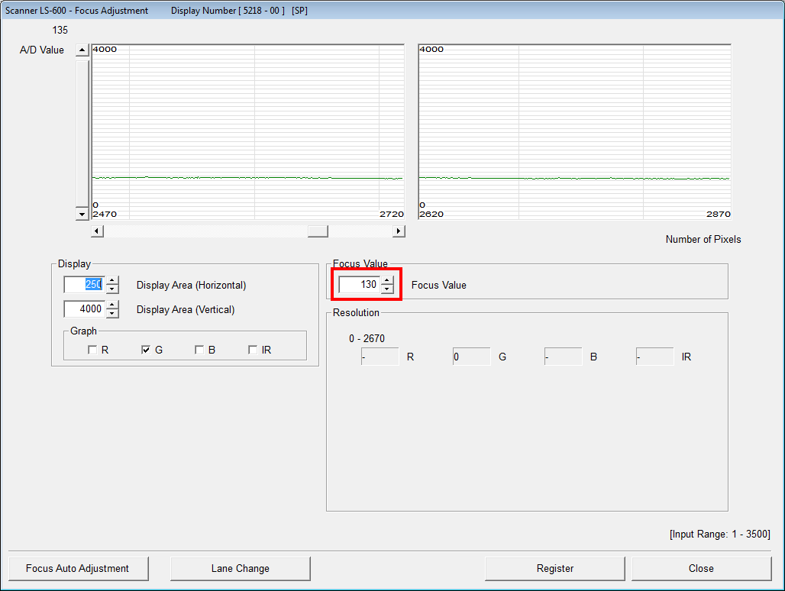The image size is (785, 591).
Task: Decrease Focus Value with down arrow
Action: coord(387,289)
